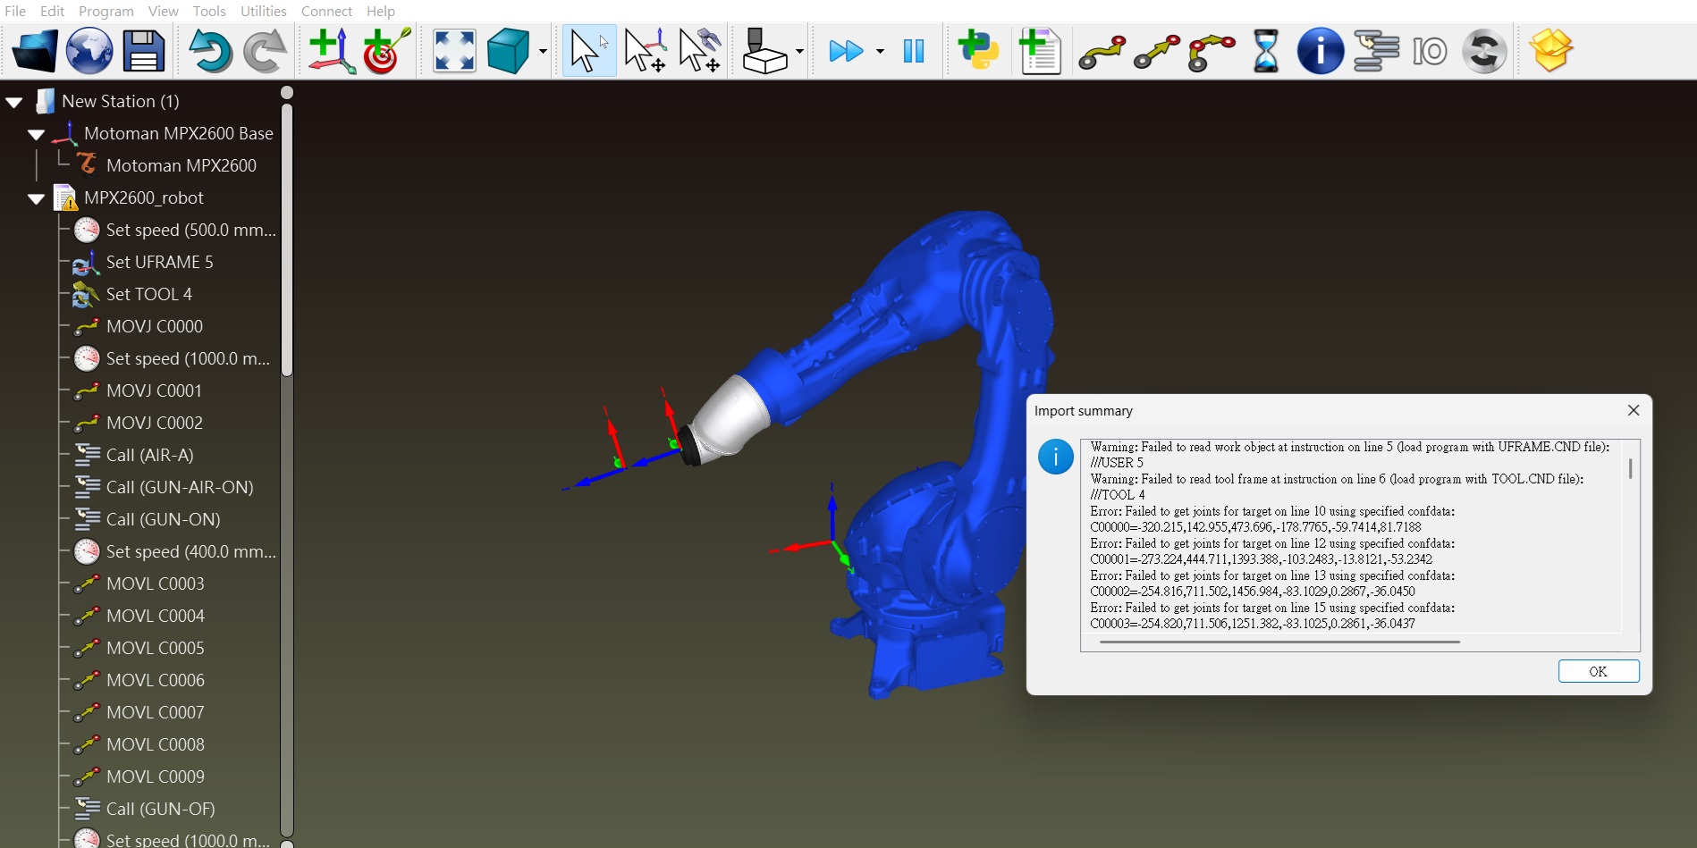Select the Set speed (500.0 mm... instruction
Viewport: 1697px width, 848px height.
pos(190,230)
